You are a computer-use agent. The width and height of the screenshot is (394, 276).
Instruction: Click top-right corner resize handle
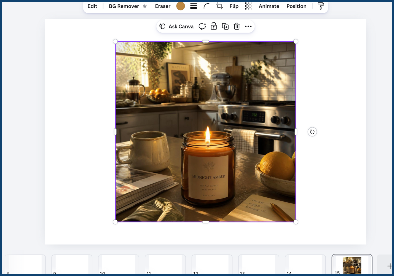(296, 41)
